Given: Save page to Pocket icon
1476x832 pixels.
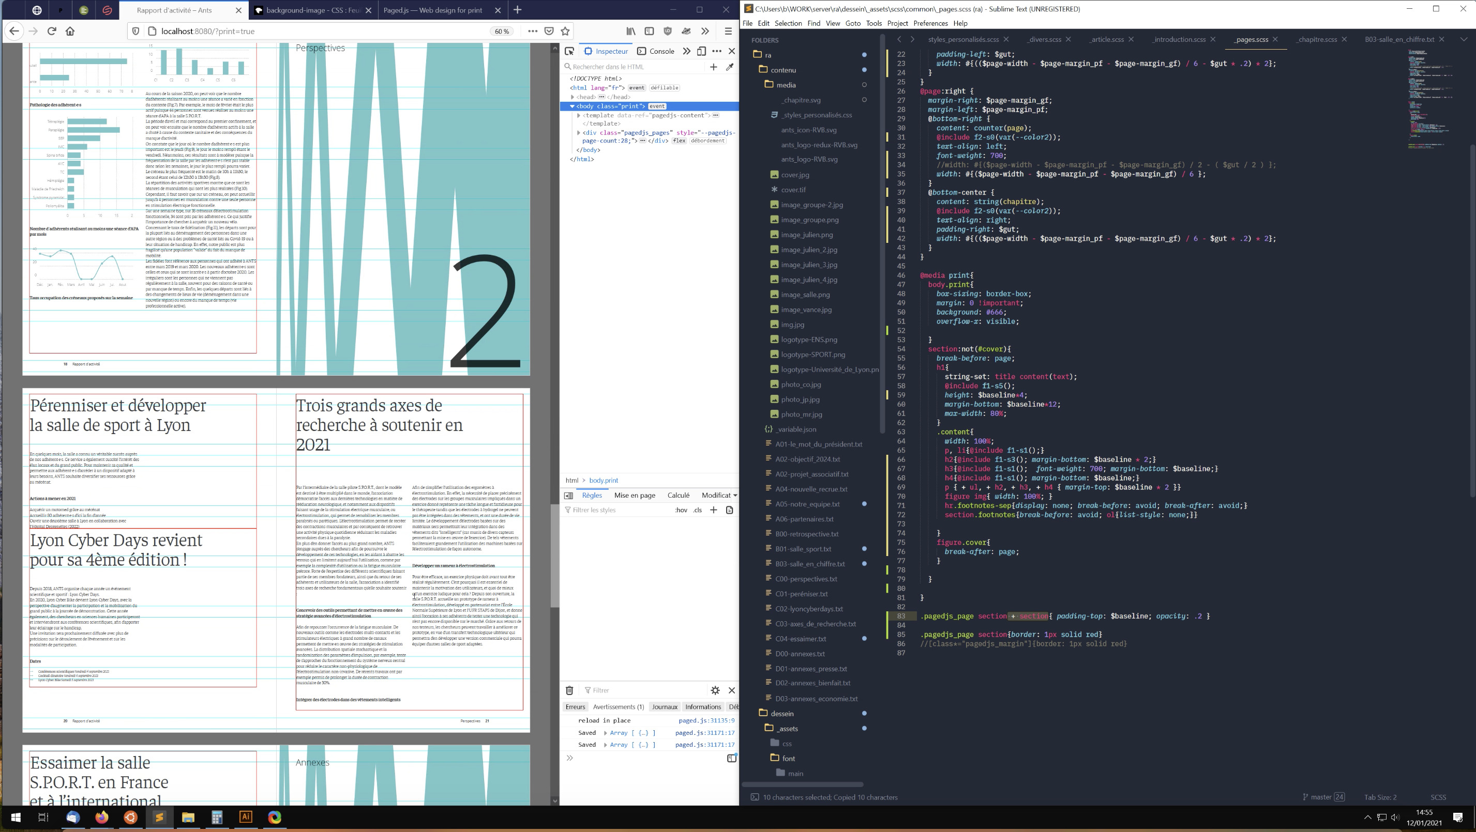Looking at the screenshot, I should click(x=549, y=31).
